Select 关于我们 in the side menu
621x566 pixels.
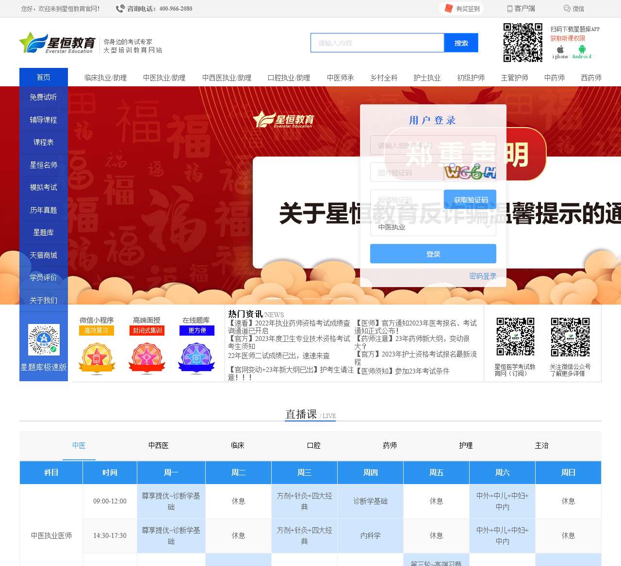click(x=44, y=300)
